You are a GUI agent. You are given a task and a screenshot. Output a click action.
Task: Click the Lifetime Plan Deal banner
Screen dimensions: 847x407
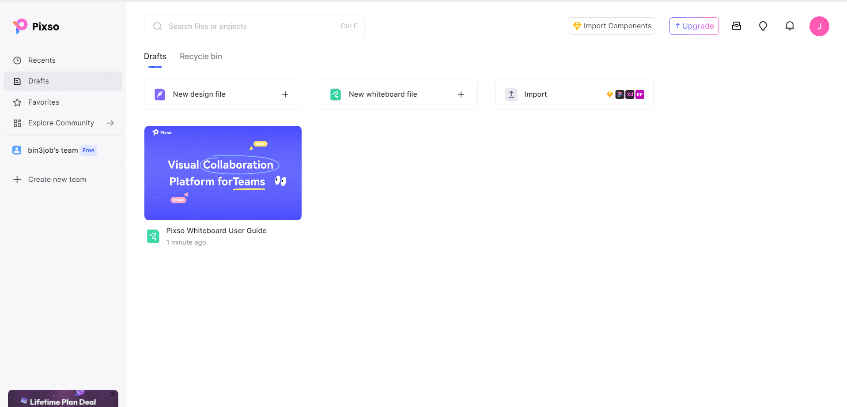pos(63,399)
